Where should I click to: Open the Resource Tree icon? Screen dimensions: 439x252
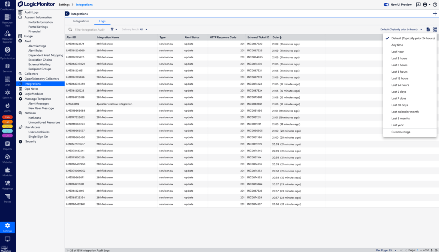pyautogui.click(x=7, y=21)
